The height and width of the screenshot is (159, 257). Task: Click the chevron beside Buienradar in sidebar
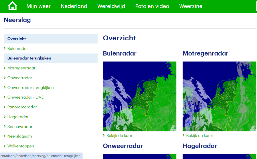(x=5, y=48)
